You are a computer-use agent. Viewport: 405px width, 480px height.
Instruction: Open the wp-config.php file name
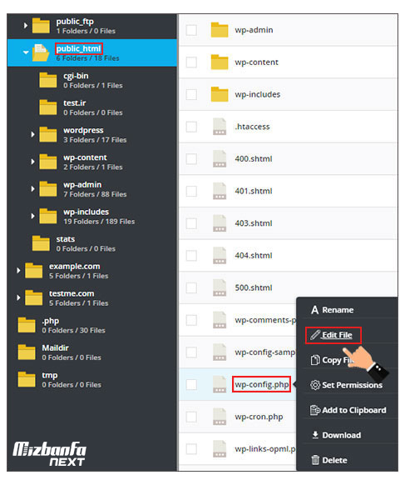[x=262, y=384]
